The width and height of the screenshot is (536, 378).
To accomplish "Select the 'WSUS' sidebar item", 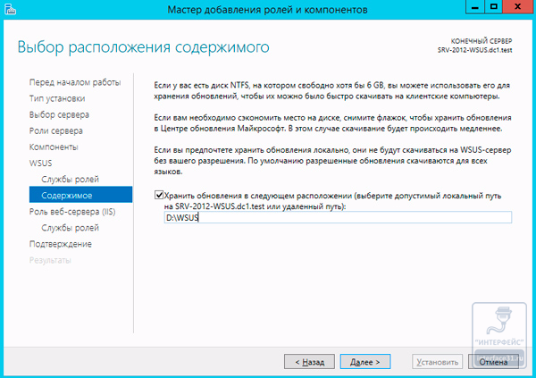I will (41, 162).
